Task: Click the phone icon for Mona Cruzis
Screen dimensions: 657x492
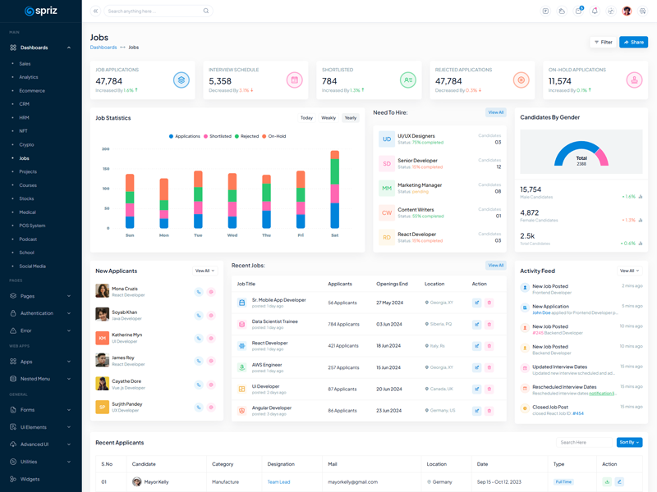Action: (199, 292)
